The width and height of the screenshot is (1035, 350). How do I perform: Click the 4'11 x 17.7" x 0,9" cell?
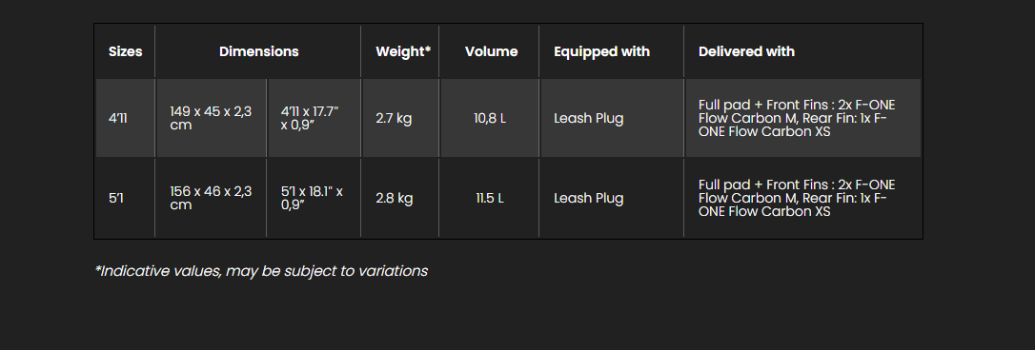coord(315,119)
